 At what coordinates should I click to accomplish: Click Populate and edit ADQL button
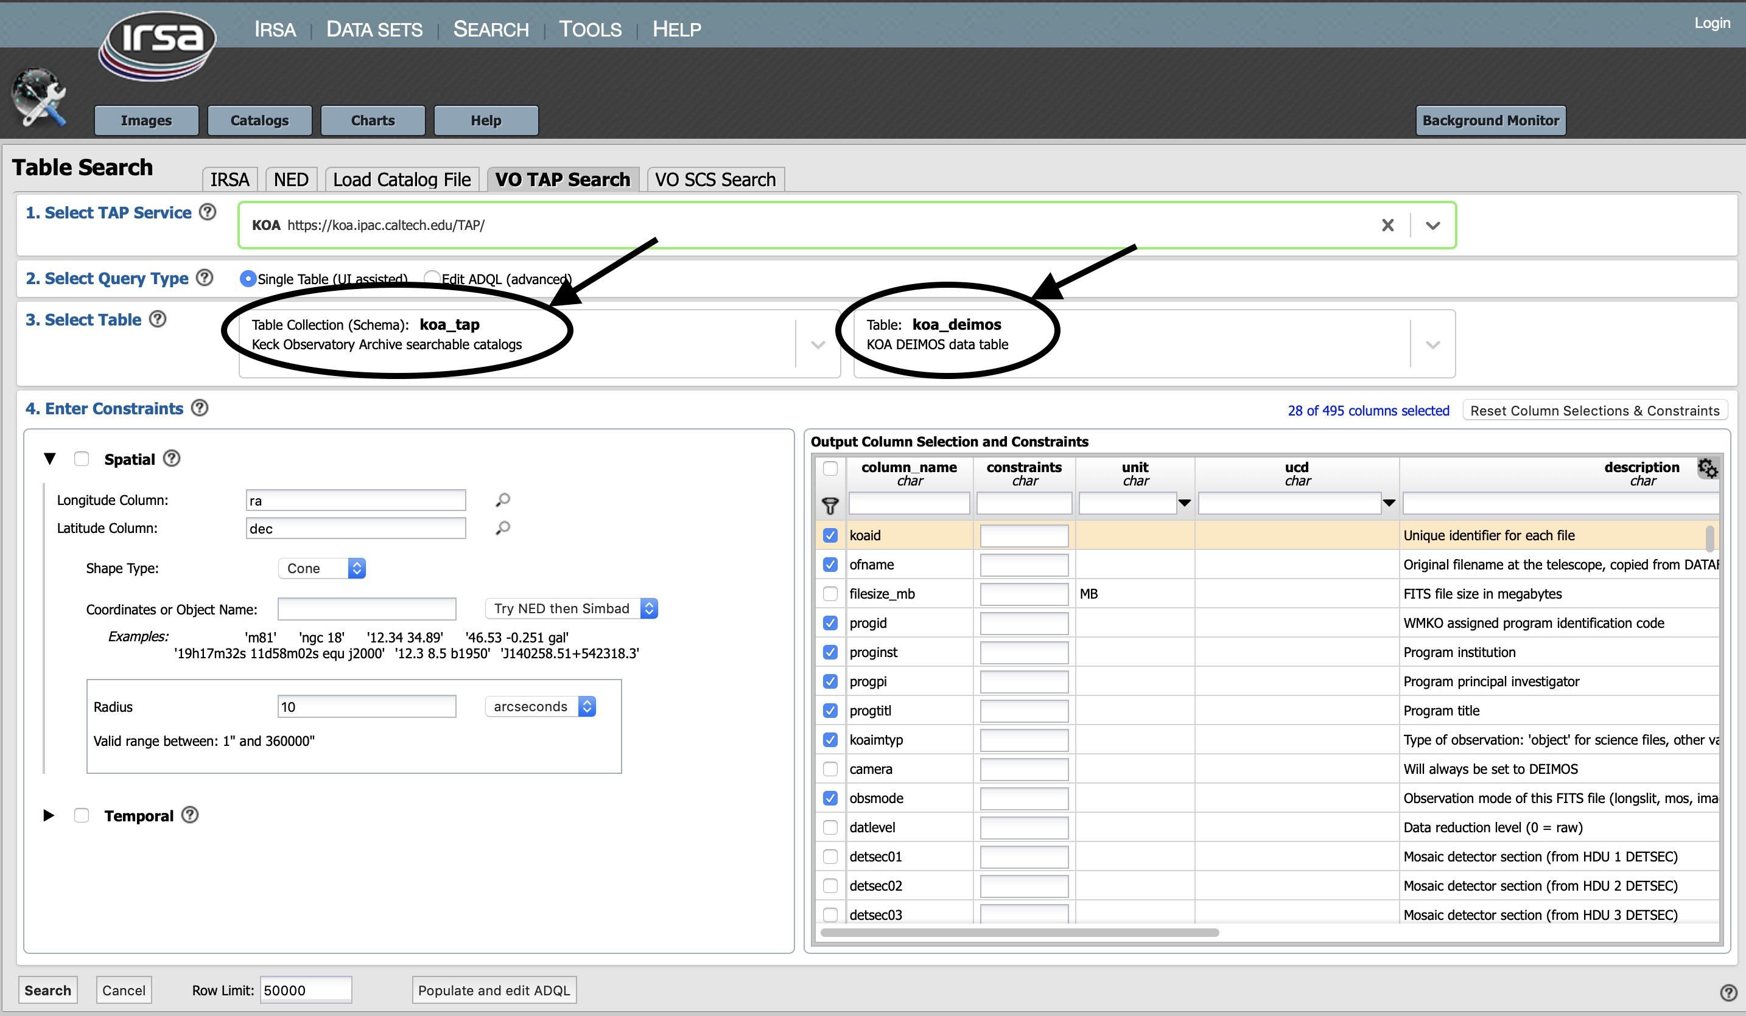pyautogui.click(x=493, y=990)
